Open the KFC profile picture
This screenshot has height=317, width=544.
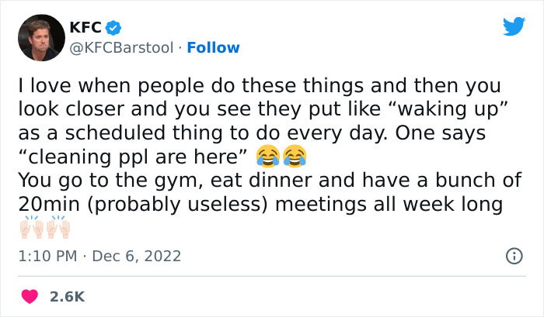pyautogui.click(x=40, y=38)
